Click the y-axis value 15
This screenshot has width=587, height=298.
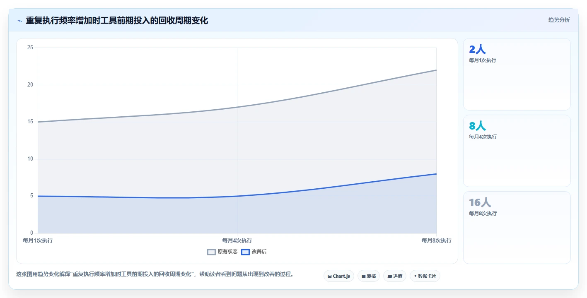pyautogui.click(x=30, y=122)
